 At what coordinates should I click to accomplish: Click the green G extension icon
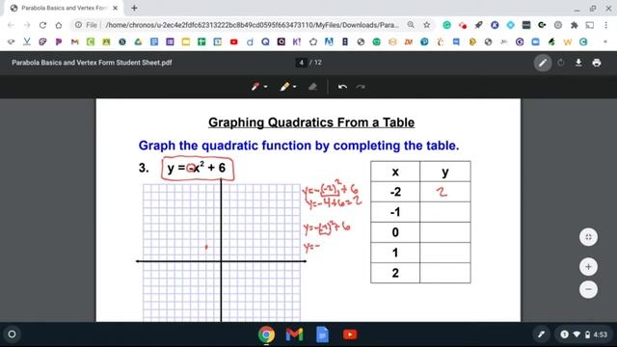(446, 25)
